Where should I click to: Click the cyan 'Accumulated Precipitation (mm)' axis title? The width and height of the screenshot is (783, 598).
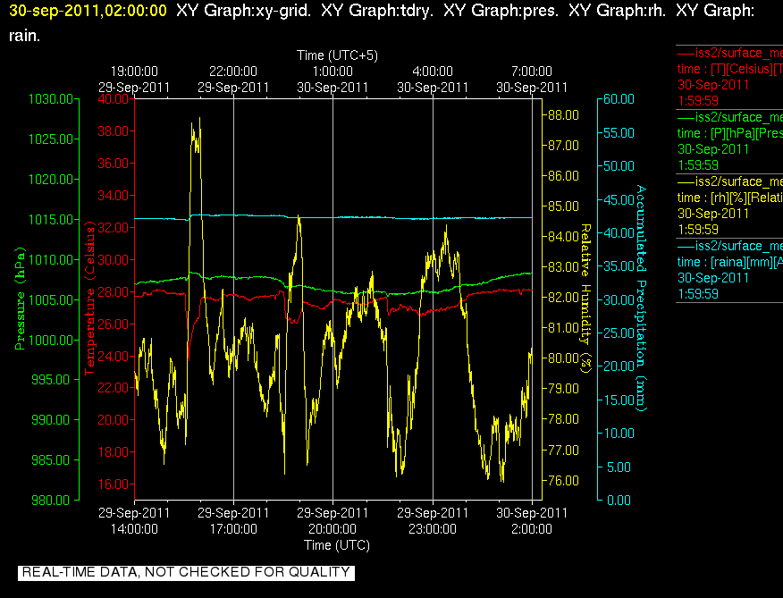(641, 299)
